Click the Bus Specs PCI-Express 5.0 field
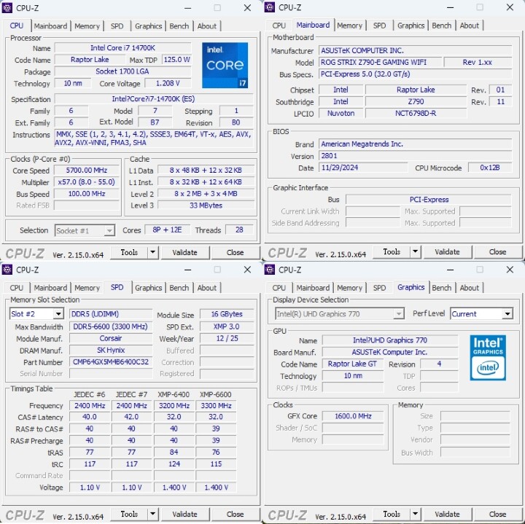Screen dimensions: 525x524 [415, 74]
